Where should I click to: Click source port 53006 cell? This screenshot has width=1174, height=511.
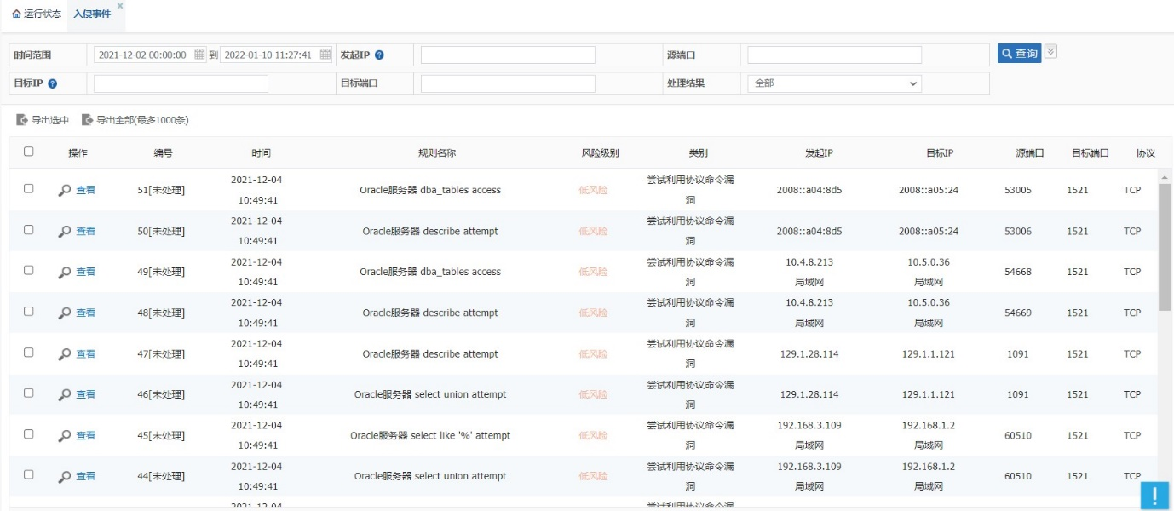click(1018, 232)
